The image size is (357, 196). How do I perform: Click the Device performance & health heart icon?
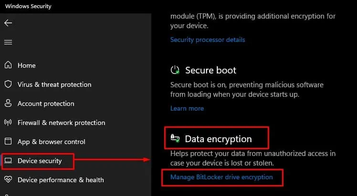(x=8, y=180)
